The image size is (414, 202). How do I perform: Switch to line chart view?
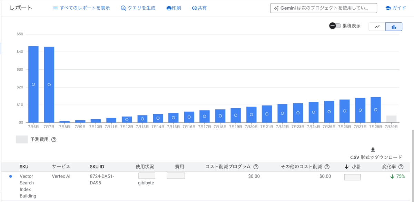point(377,26)
